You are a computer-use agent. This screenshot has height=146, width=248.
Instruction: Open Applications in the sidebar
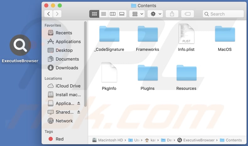64,41
